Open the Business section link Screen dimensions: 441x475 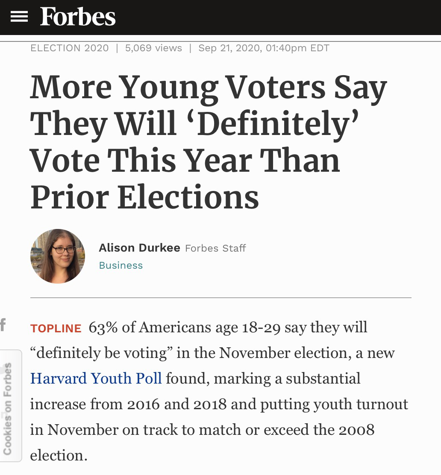coord(121,265)
